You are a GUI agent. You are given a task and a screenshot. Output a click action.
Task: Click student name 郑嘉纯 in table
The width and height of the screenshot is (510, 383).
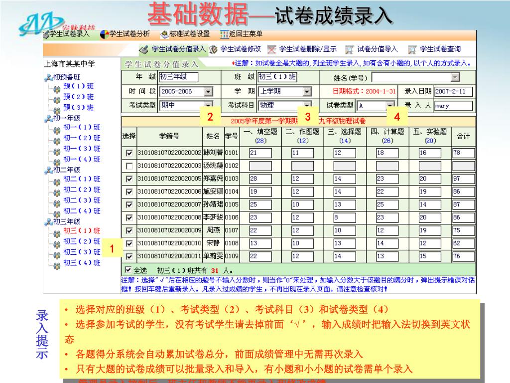(x=213, y=179)
